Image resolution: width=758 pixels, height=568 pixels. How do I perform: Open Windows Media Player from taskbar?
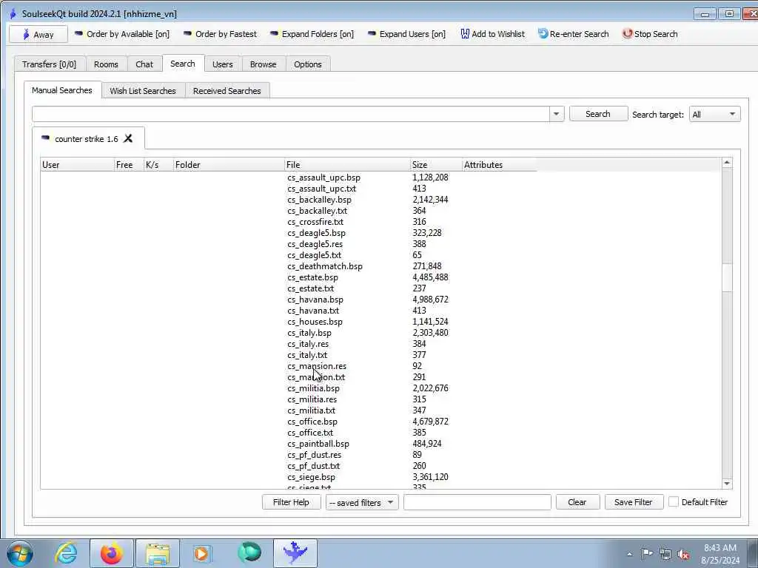201,553
